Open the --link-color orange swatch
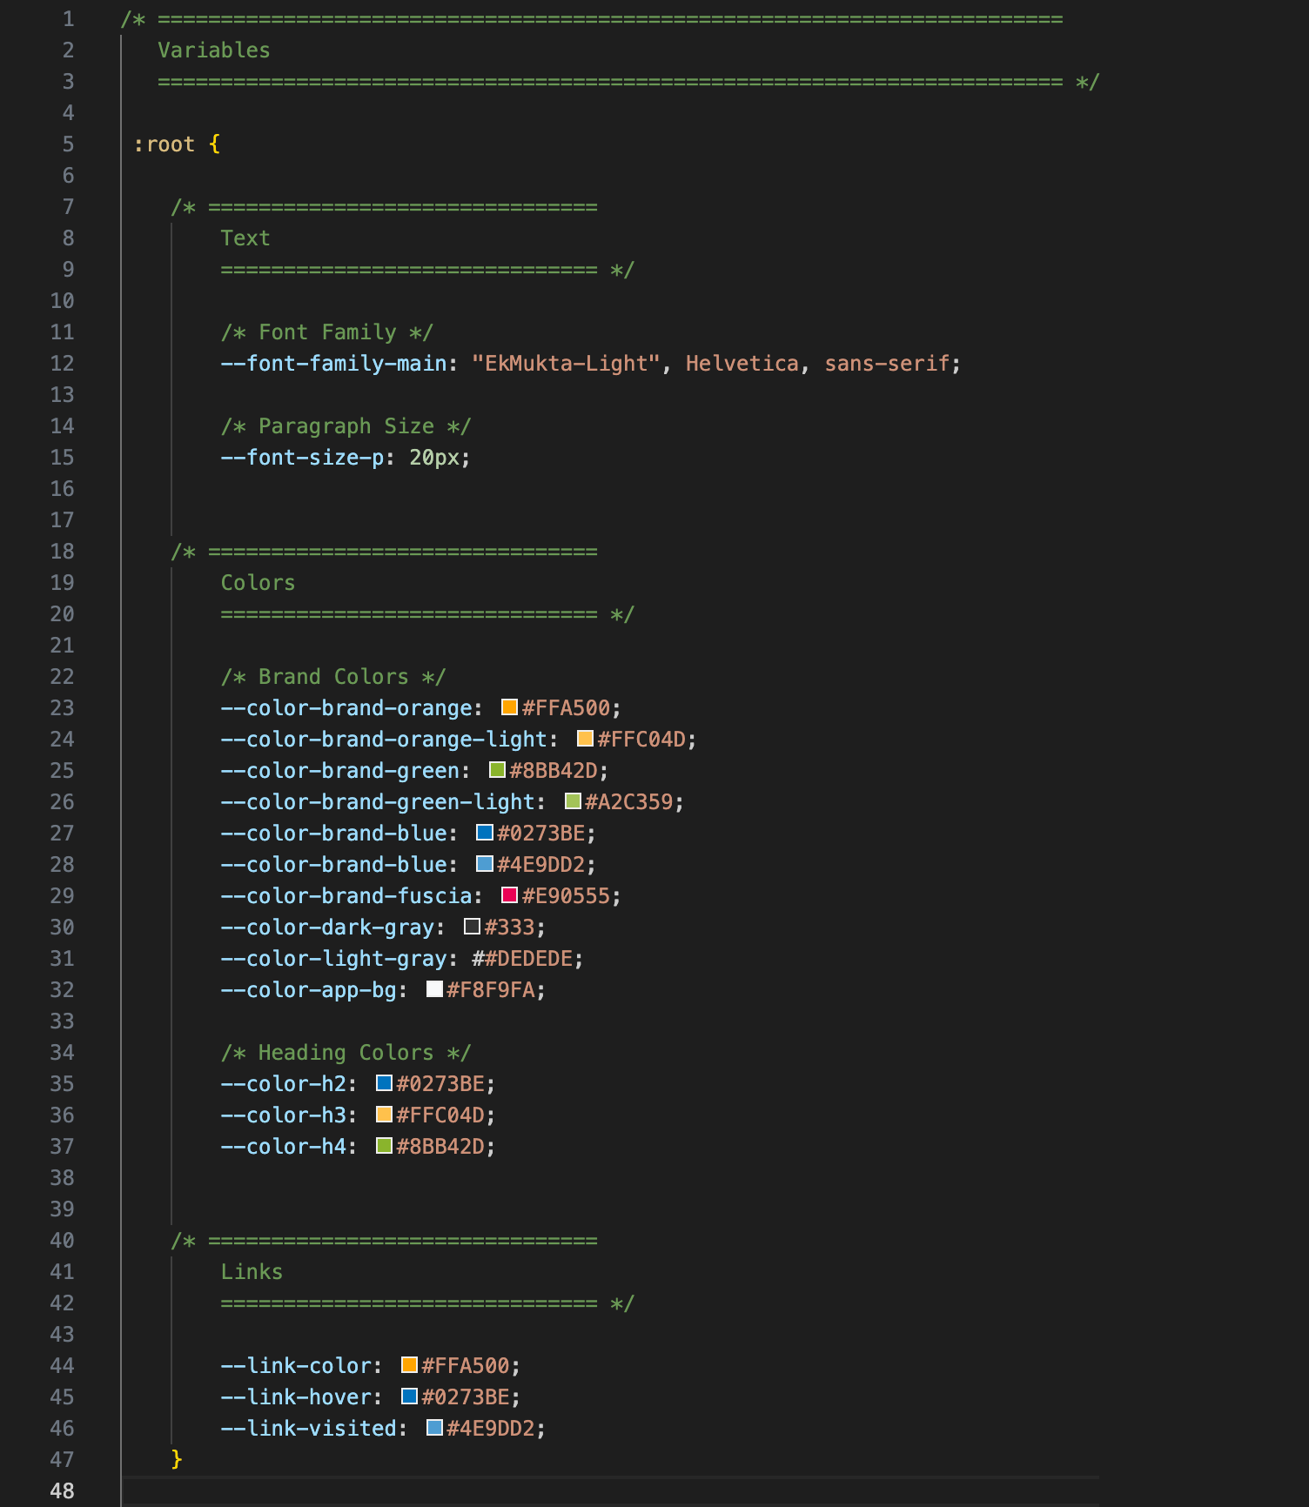This screenshot has height=1507, width=1309. coord(409,1365)
